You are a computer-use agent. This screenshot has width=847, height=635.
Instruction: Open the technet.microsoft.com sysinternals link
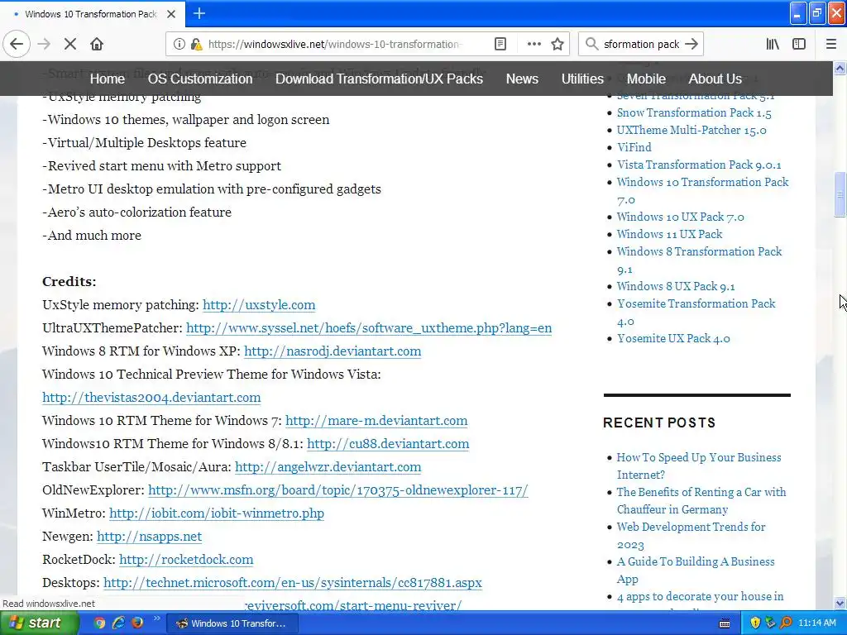click(x=292, y=583)
